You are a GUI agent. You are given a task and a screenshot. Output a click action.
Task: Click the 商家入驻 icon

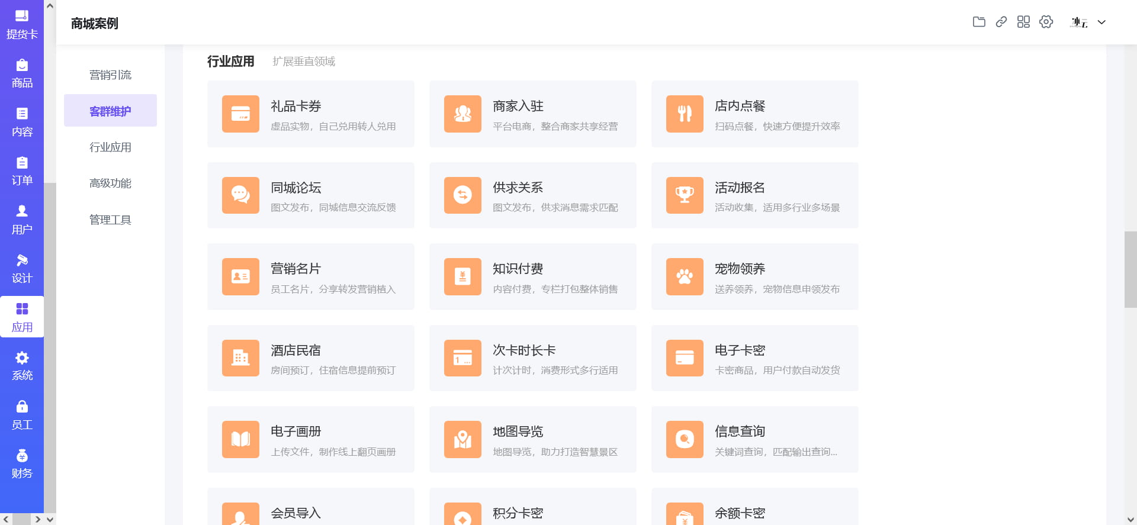pyautogui.click(x=462, y=114)
